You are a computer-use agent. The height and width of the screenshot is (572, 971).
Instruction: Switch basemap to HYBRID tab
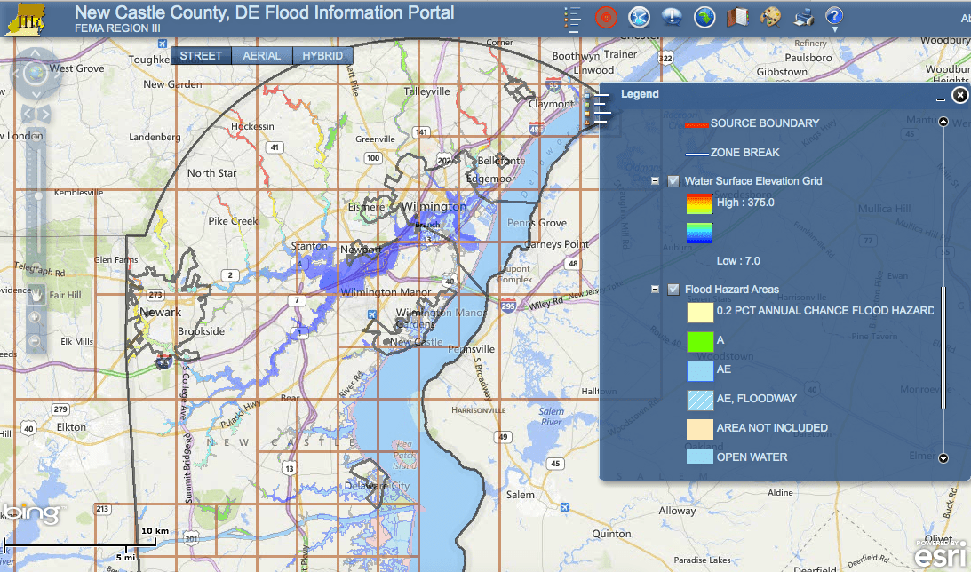pyautogui.click(x=322, y=56)
